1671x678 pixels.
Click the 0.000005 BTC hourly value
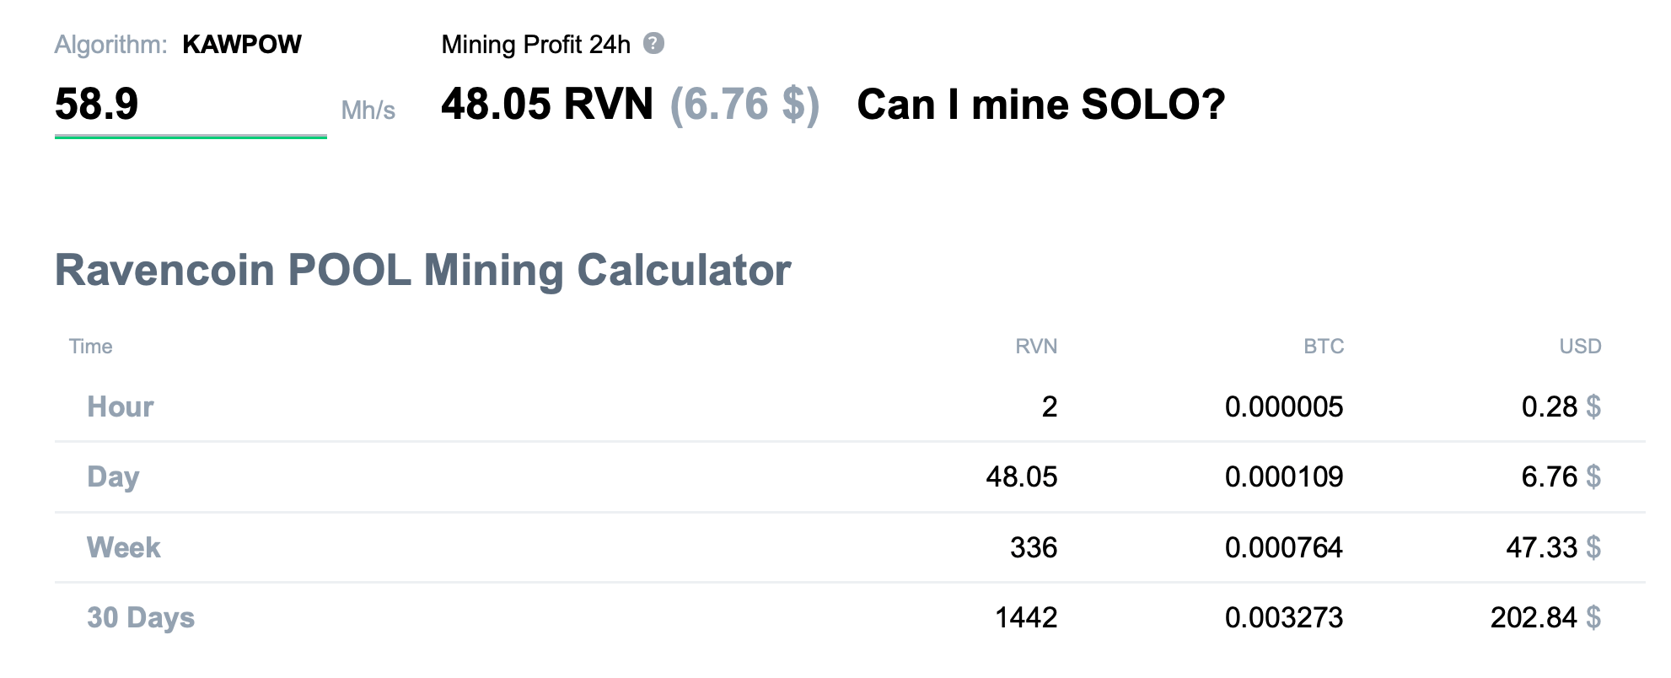point(1283,407)
